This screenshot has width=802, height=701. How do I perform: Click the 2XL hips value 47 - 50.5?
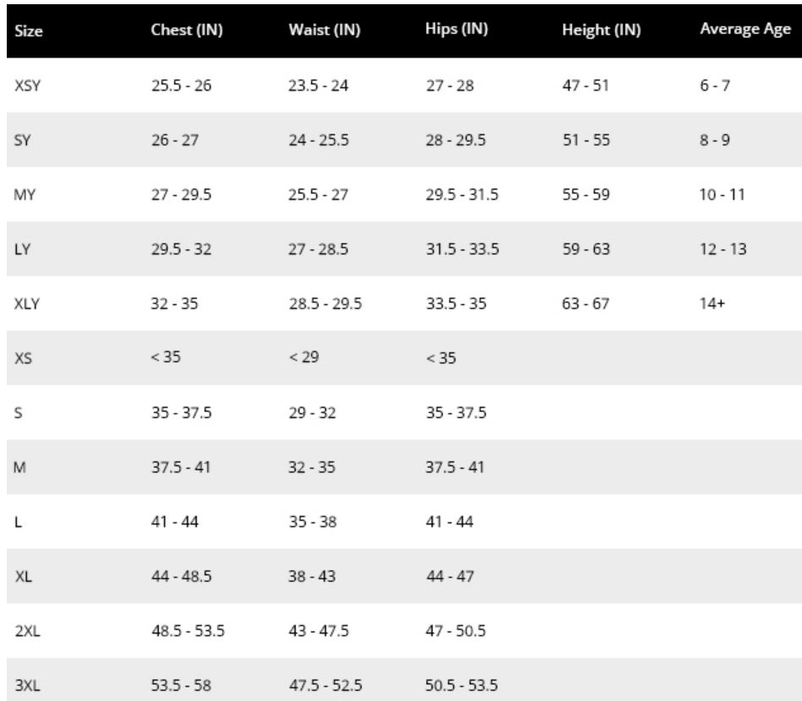pos(456,630)
